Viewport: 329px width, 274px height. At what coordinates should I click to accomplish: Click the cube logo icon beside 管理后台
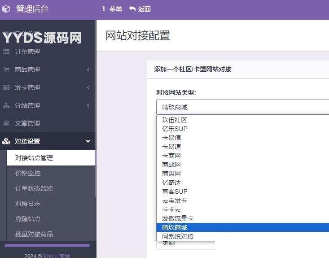tap(6, 9)
